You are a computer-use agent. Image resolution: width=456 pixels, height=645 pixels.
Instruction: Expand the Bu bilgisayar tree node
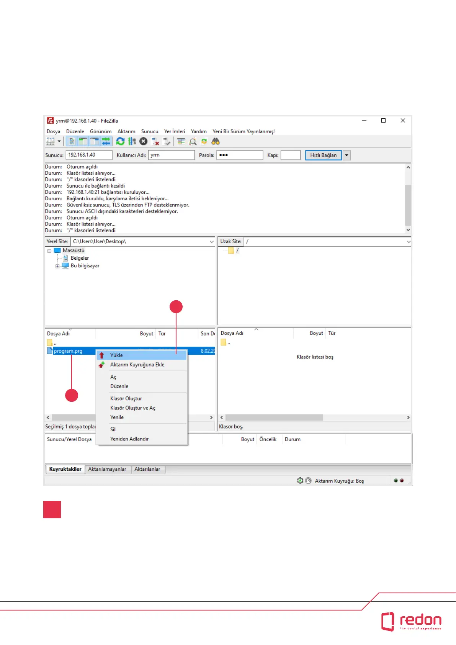point(57,266)
